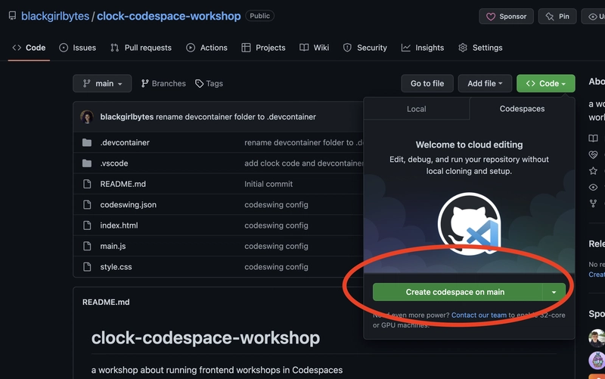Click sidebar forks icon
Screen dimensions: 605x379
(x=593, y=203)
